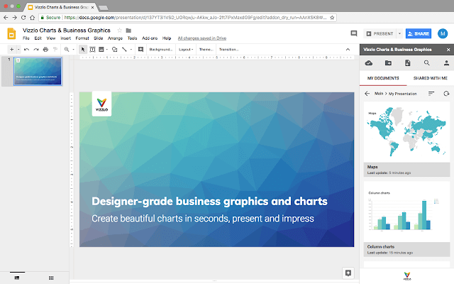Expand the zoom level dropdown arrow
The width and height of the screenshot is (454, 284).
[x=73, y=50]
